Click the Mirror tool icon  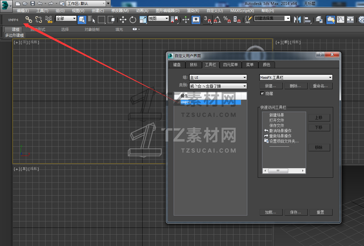[x=297, y=20]
